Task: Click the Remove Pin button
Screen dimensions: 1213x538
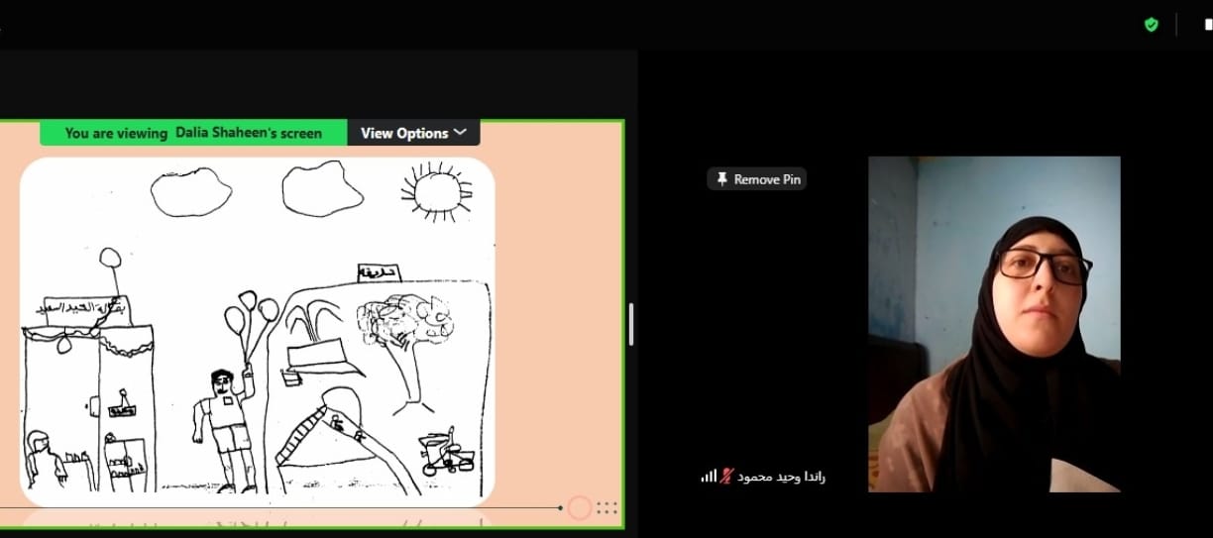Action: pos(757,179)
